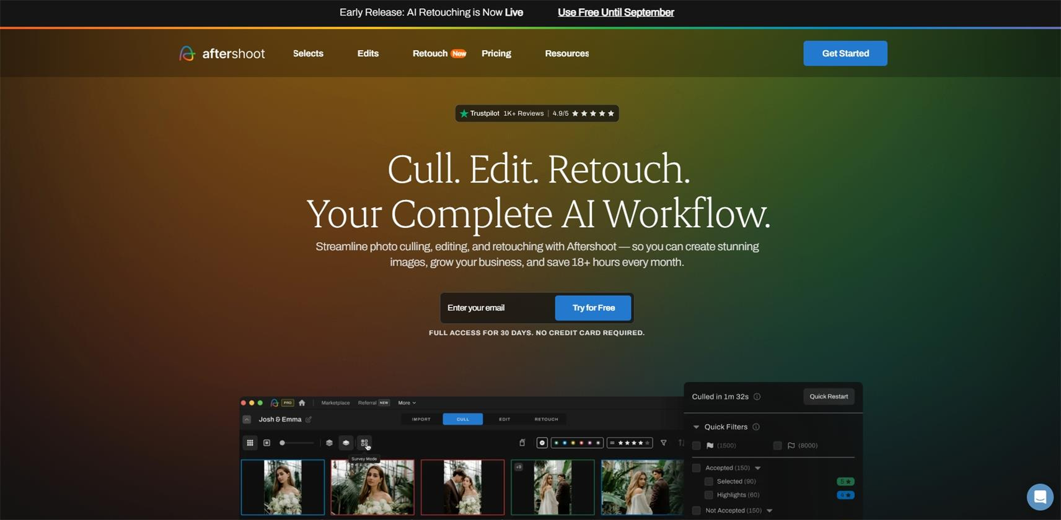Image resolution: width=1061 pixels, height=520 pixels.
Task: Click the Aftershoot logo in the navbar
Action: pyautogui.click(x=222, y=53)
